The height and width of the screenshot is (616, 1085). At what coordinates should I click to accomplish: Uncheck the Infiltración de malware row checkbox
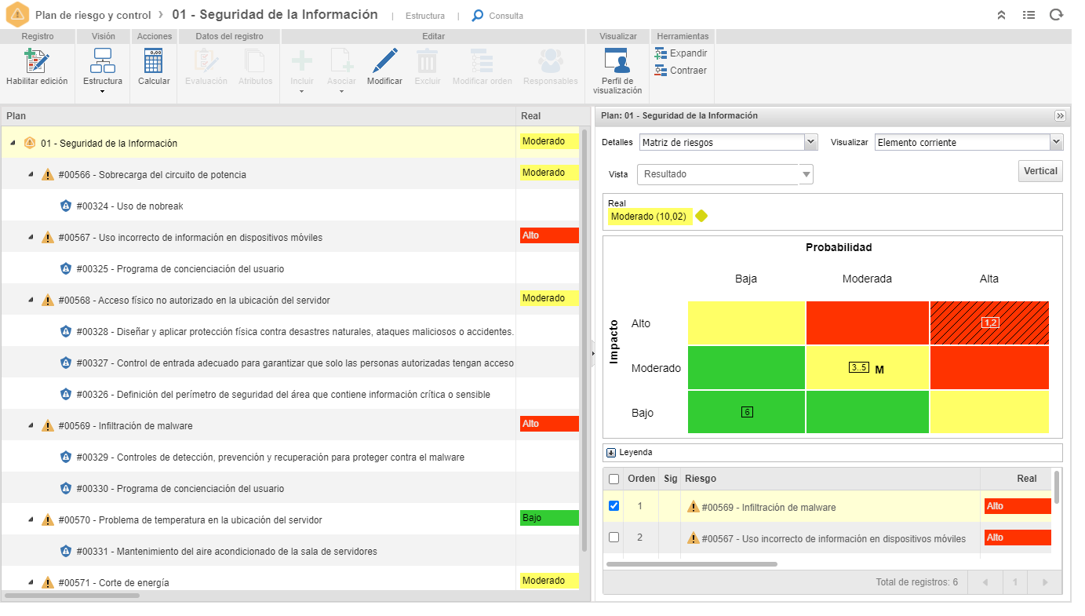tap(614, 506)
